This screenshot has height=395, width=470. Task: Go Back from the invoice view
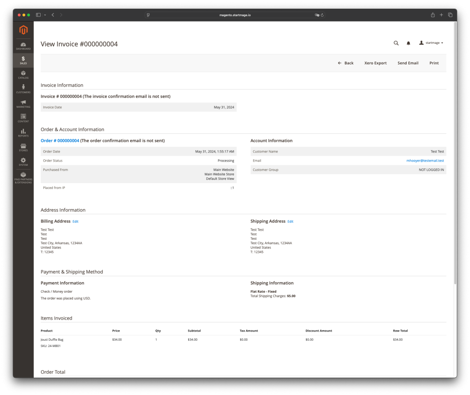coord(345,63)
